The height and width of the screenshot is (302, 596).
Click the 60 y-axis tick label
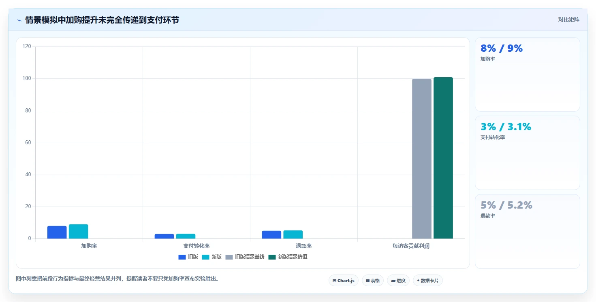coord(28,143)
